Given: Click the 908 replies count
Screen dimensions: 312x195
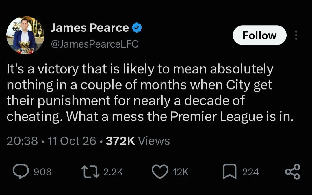Looking at the screenshot, I should tap(42, 172).
